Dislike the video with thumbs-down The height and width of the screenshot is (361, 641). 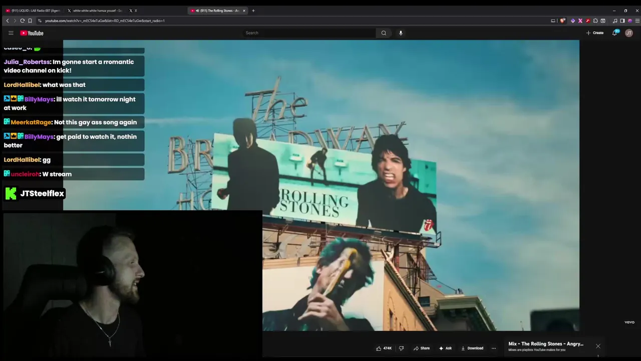pos(401,348)
